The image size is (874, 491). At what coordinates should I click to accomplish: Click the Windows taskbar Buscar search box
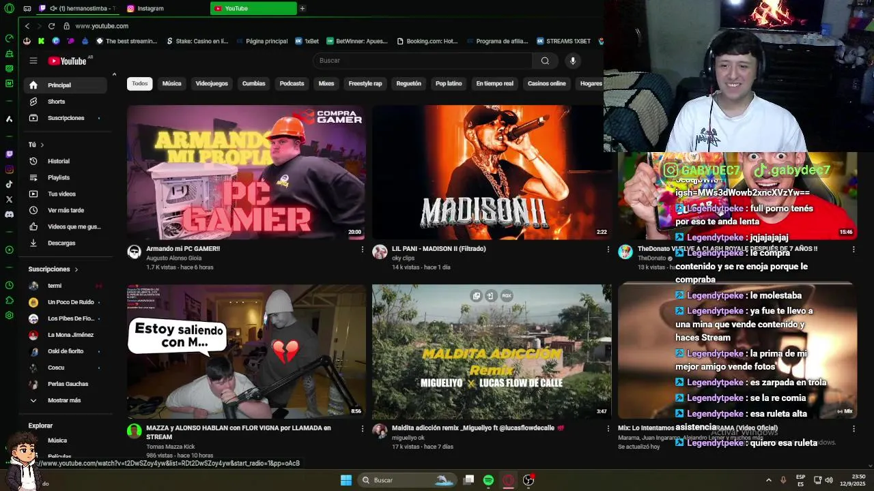408,480
